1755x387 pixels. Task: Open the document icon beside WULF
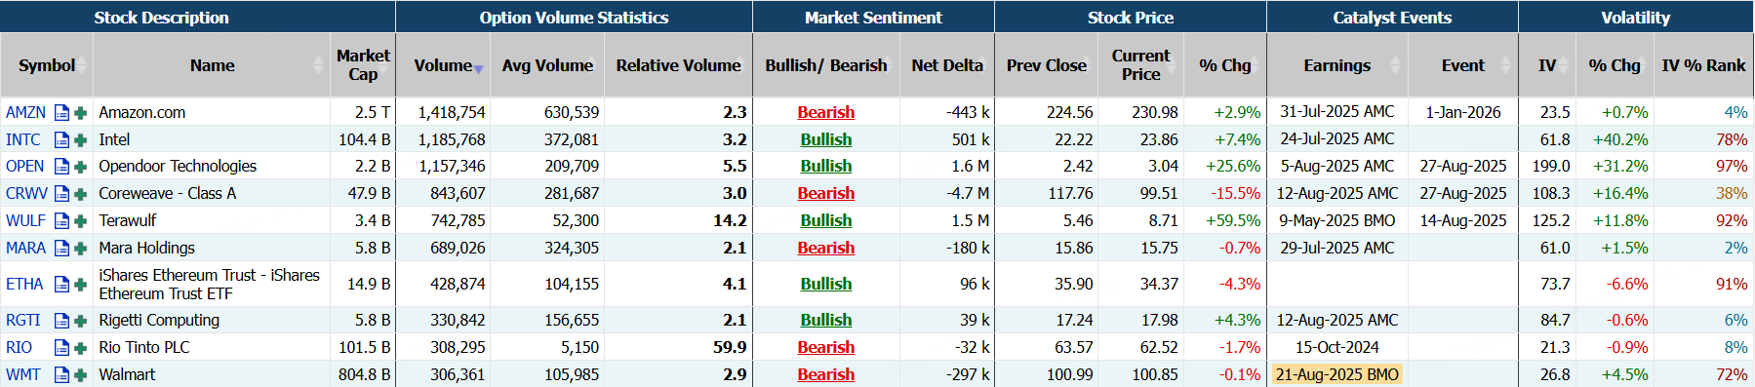61,221
